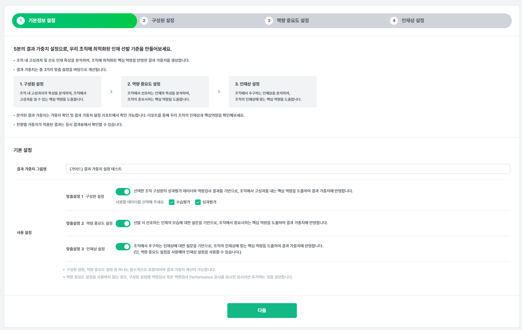The width and height of the screenshot is (522, 330).
Task: Uncheck the 수습평가 checkbox
Action: point(172,202)
